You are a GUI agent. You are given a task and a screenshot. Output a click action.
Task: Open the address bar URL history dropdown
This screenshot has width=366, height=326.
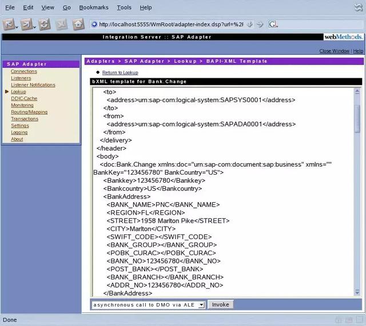pos(250,24)
